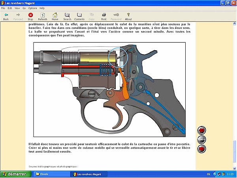Click the scrollbar up arrow
The width and height of the screenshot is (237, 178).
coord(234,23)
